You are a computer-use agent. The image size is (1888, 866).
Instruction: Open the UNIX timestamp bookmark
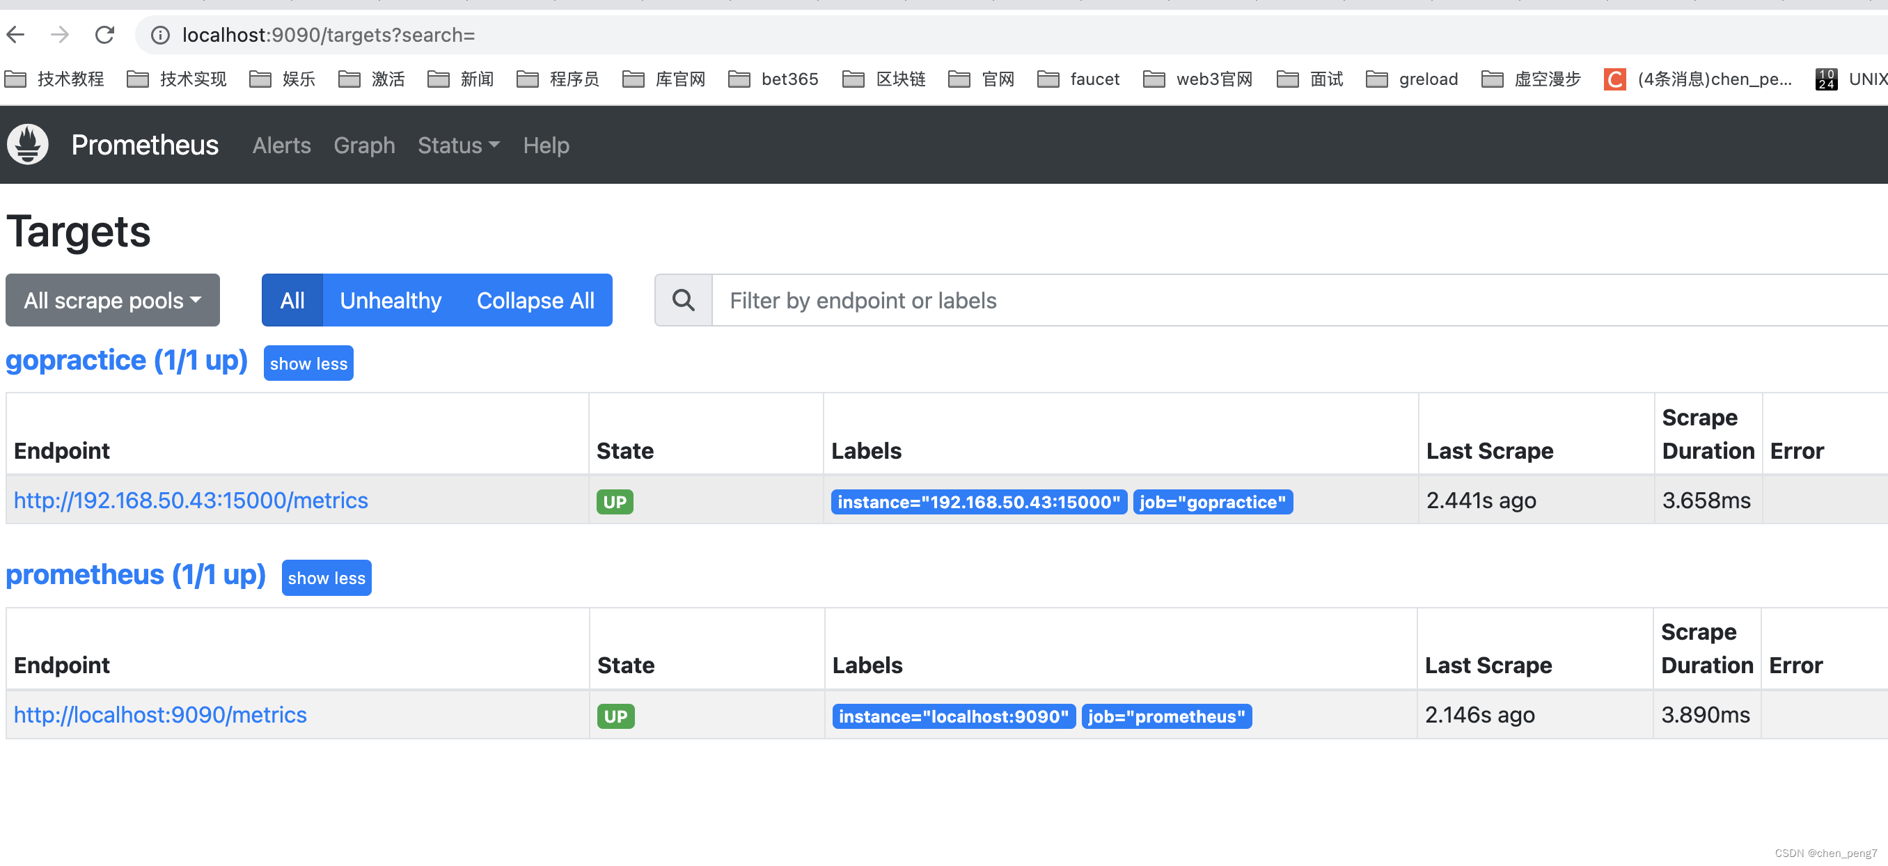[x=1850, y=79]
